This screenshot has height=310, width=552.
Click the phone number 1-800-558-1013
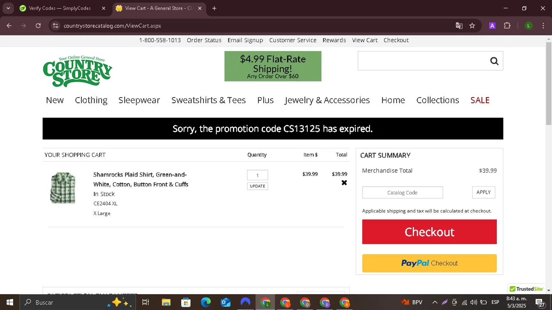pyautogui.click(x=160, y=40)
